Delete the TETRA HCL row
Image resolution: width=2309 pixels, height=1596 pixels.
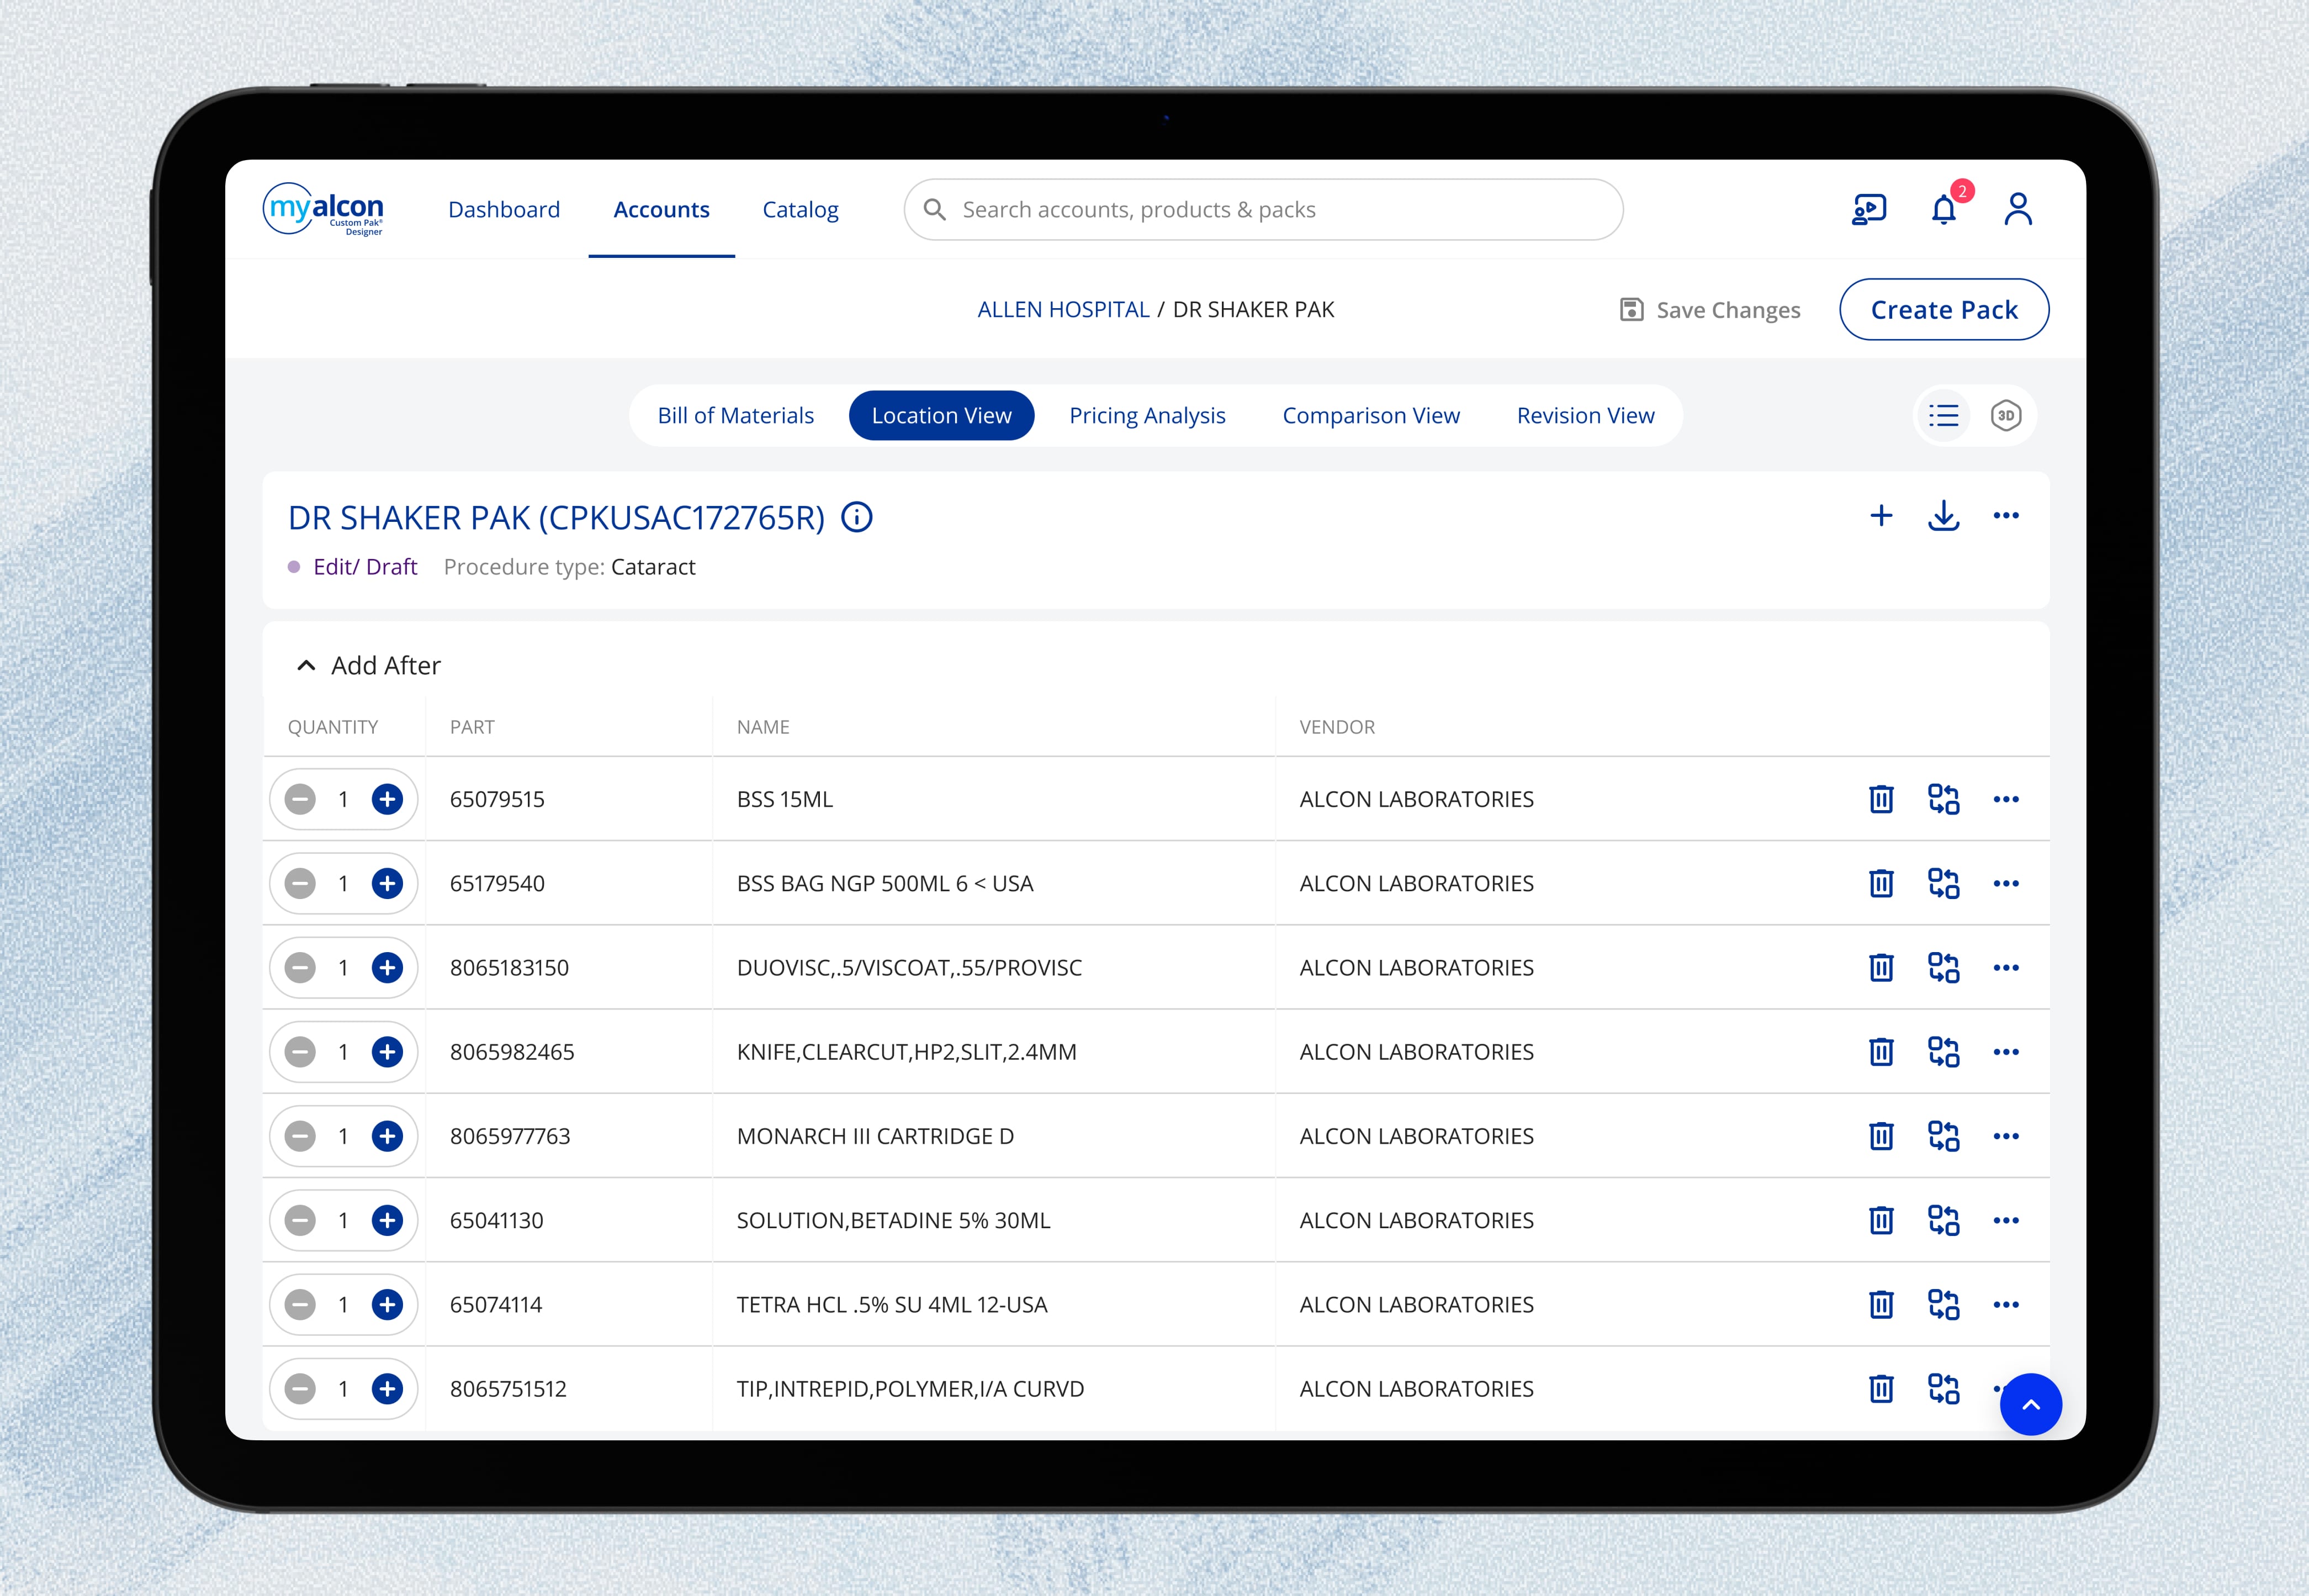[1881, 1304]
